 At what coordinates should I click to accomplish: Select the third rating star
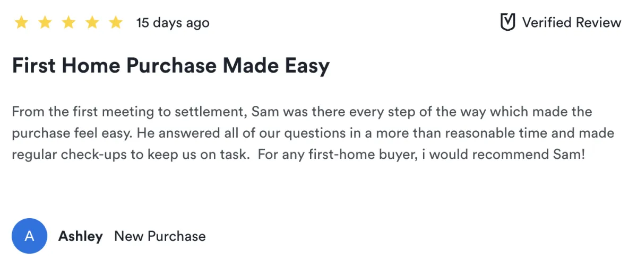click(68, 23)
